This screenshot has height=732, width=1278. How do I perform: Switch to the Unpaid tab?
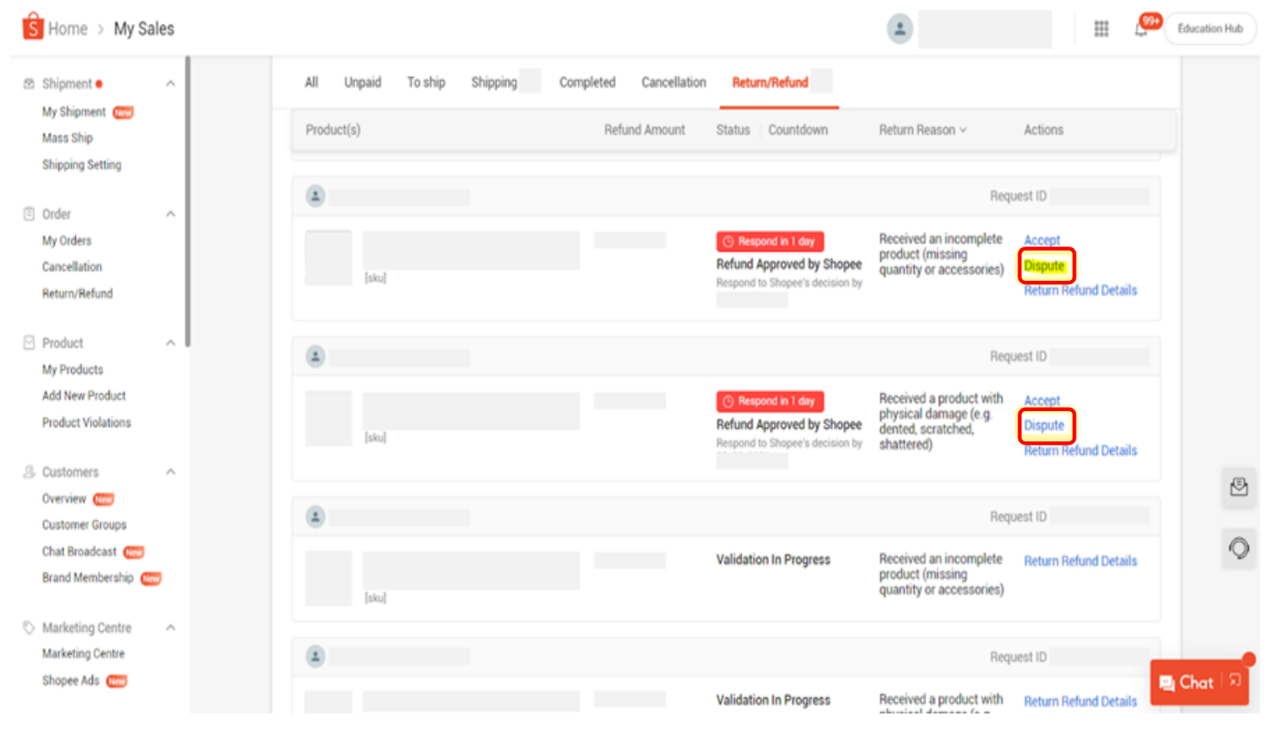[x=363, y=82]
